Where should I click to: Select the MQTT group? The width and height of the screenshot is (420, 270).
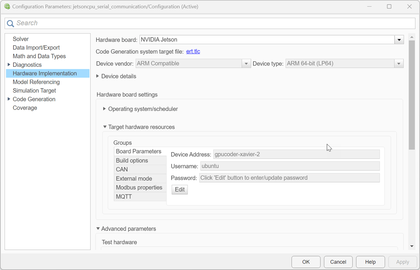pyautogui.click(x=124, y=197)
